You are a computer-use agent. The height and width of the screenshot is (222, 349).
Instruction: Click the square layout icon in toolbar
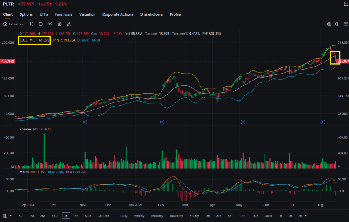click(x=41, y=24)
